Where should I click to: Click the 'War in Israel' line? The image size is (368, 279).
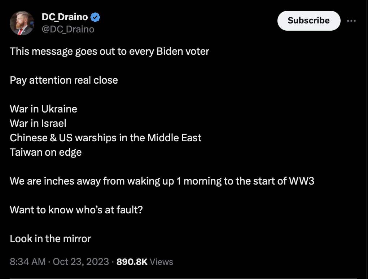pos(38,123)
